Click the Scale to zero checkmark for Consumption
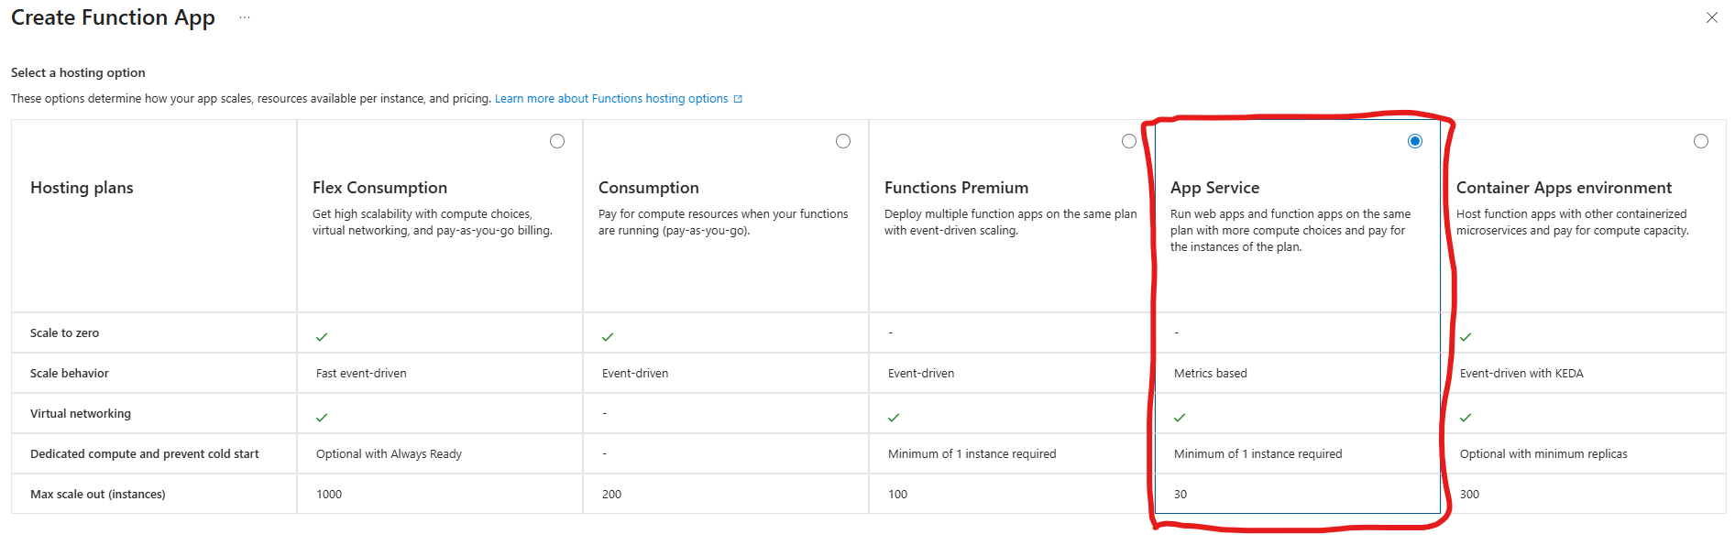This screenshot has height=556, width=1735. 608,337
